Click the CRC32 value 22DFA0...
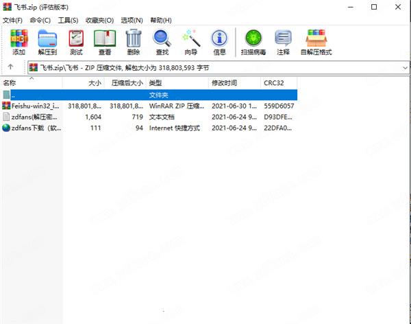The image size is (411, 324). pyautogui.click(x=277, y=128)
